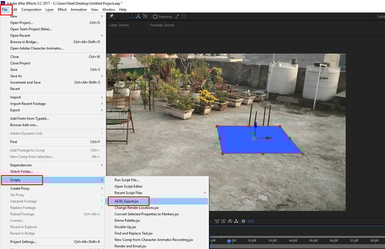The image size is (385, 249).
Task: Click the Reset Exposure icon
Action: tap(243, 221)
